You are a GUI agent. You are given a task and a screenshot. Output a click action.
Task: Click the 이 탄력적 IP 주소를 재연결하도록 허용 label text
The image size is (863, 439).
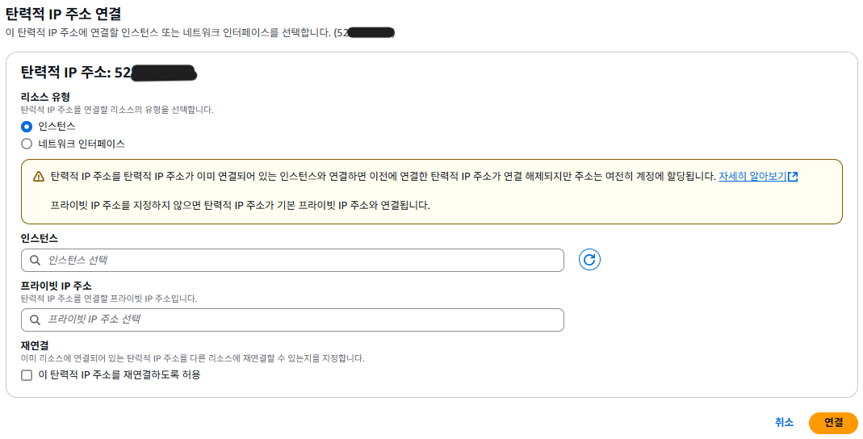pos(119,374)
